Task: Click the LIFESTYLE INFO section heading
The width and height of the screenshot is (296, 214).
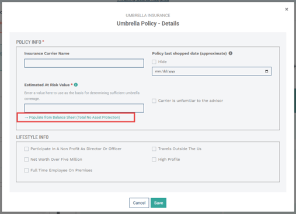Action: pos(32,137)
